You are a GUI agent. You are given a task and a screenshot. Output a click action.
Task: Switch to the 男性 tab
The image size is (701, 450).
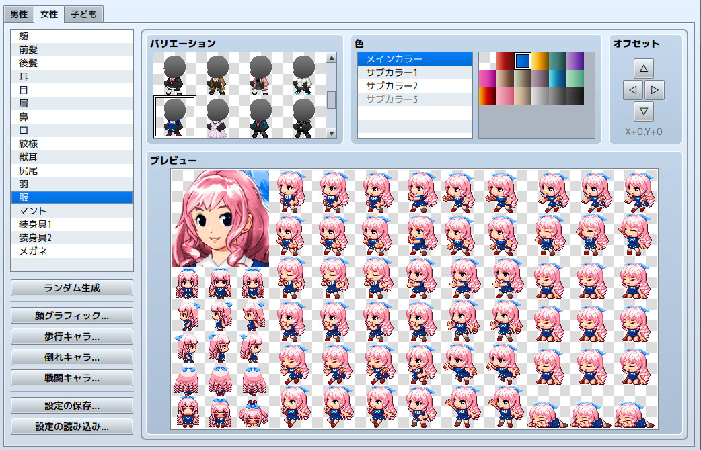pos(17,13)
